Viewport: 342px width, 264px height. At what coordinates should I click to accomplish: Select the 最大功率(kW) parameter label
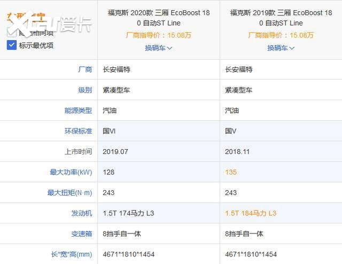tap(71, 172)
